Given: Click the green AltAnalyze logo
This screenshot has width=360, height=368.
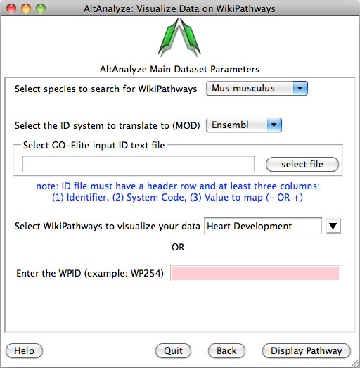Looking at the screenshot, I should pyautogui.click(x=179, y=37).
